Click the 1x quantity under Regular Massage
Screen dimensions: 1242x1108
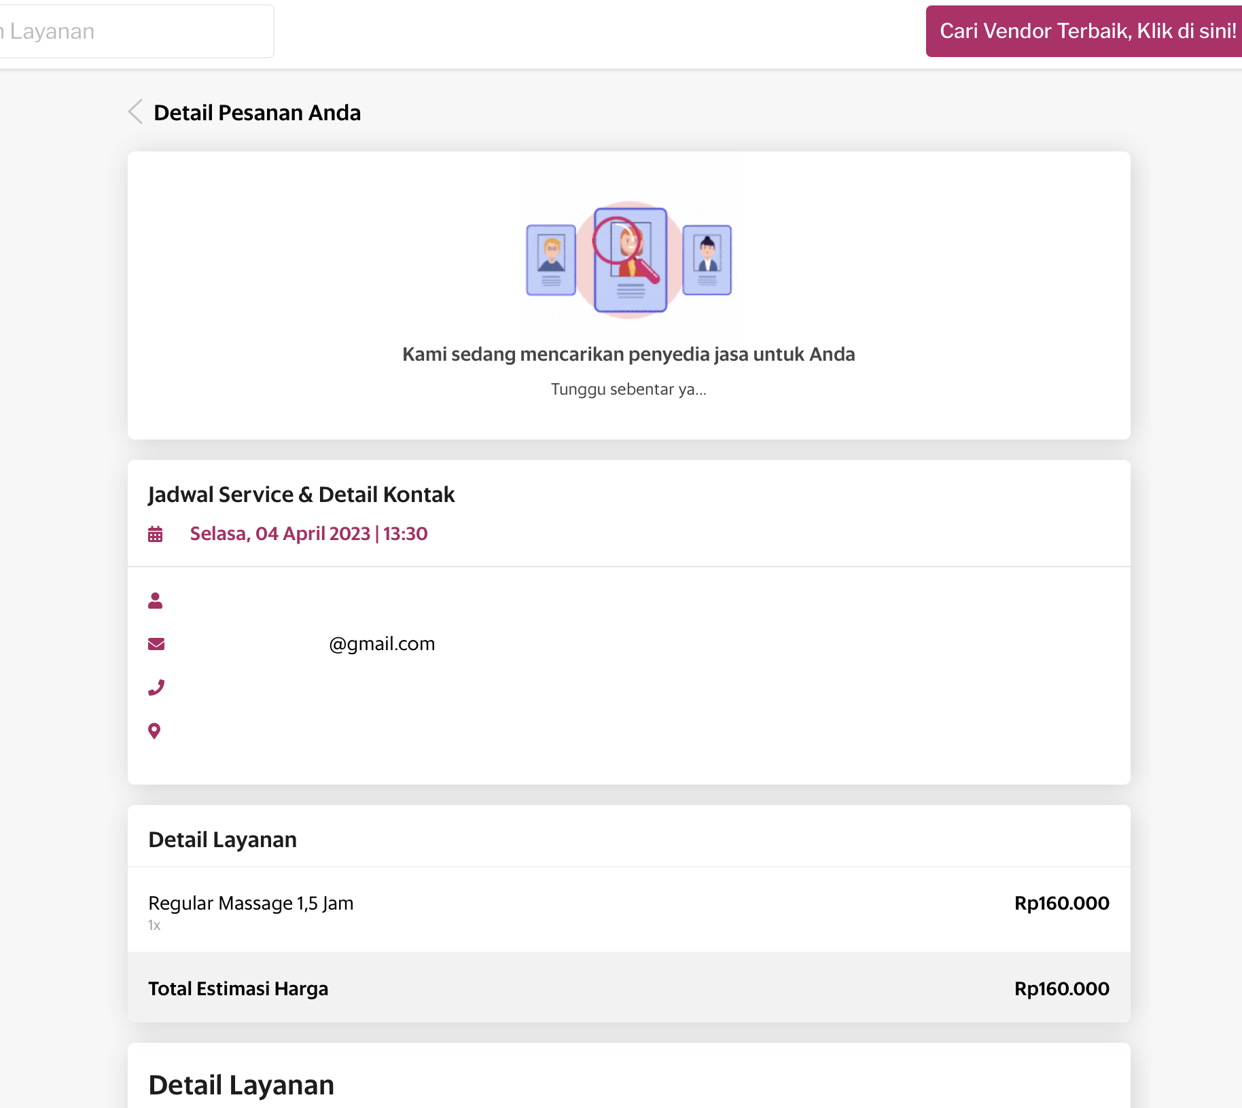coord(154,925)
